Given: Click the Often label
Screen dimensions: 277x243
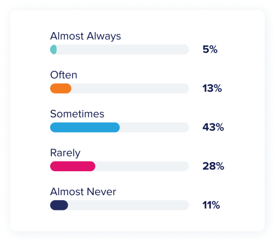Looking at the screenshot, I should point(64,75).
